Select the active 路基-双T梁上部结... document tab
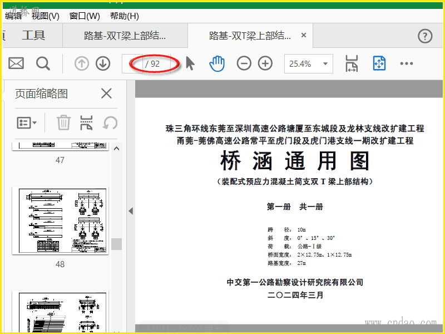Image resolution: width=445 pixels, height=334 pixels. pos(250,36)
